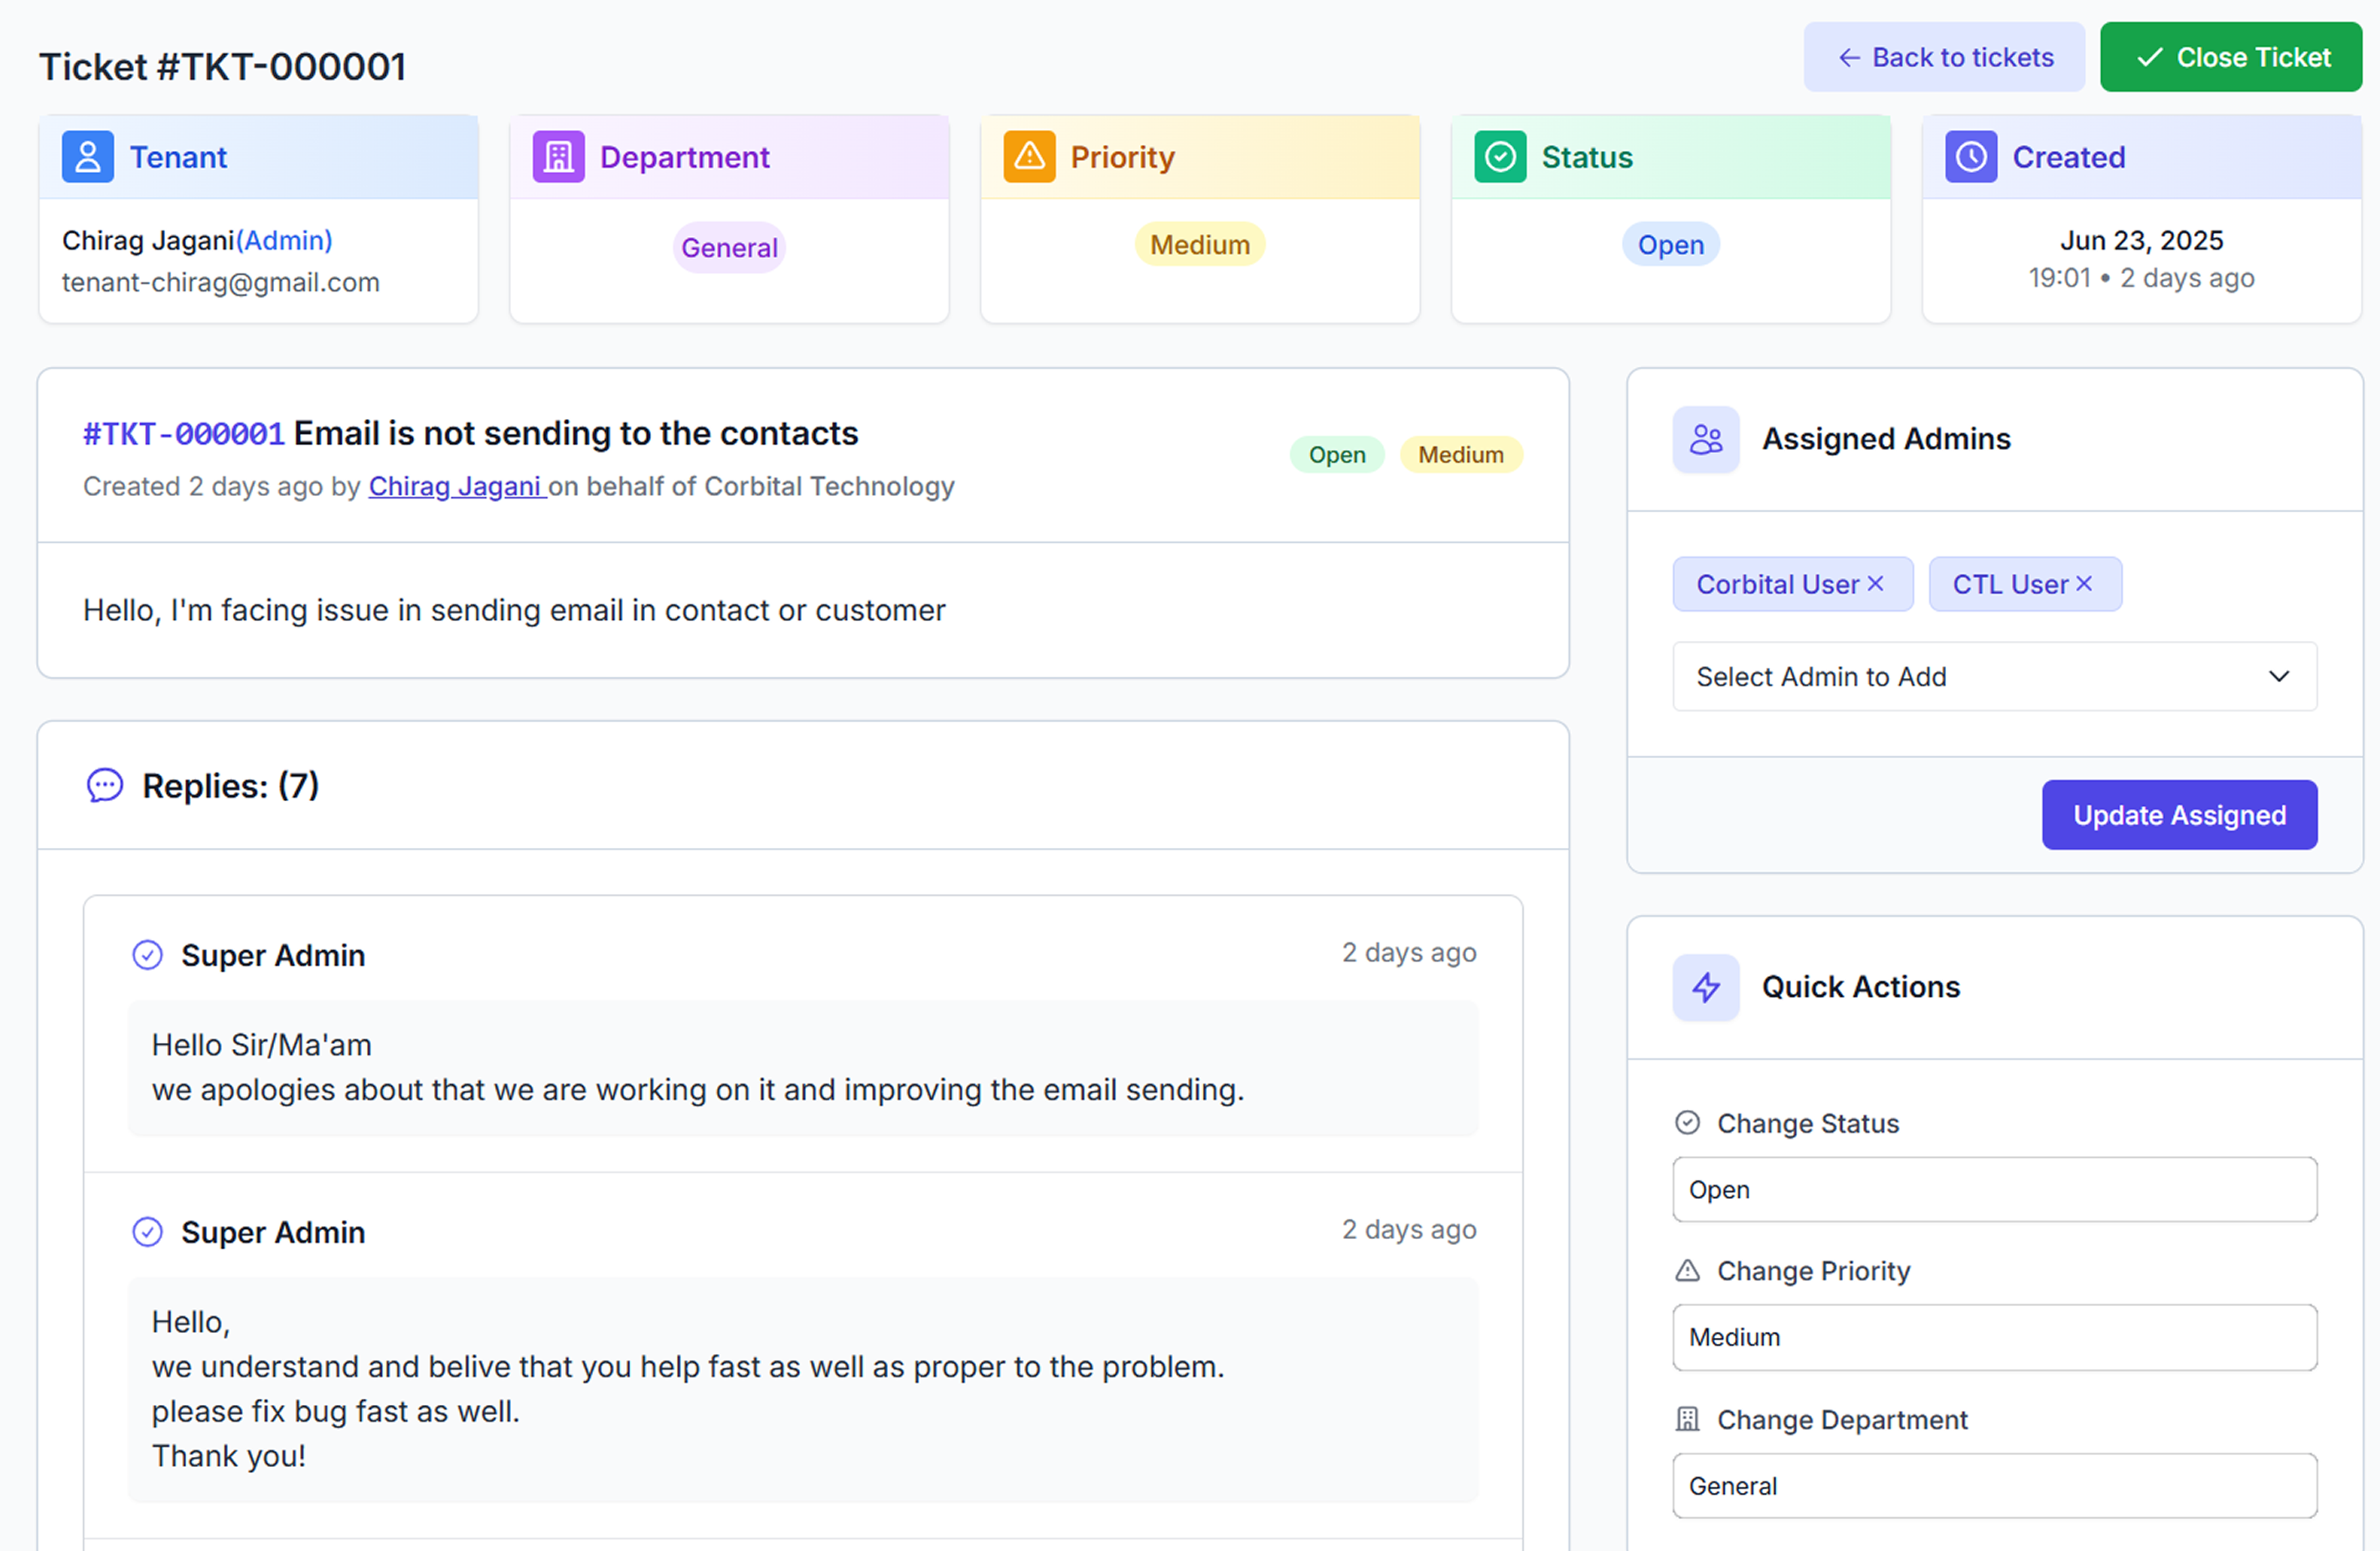Open the Change Priority dropdown

(1994, 1337)
